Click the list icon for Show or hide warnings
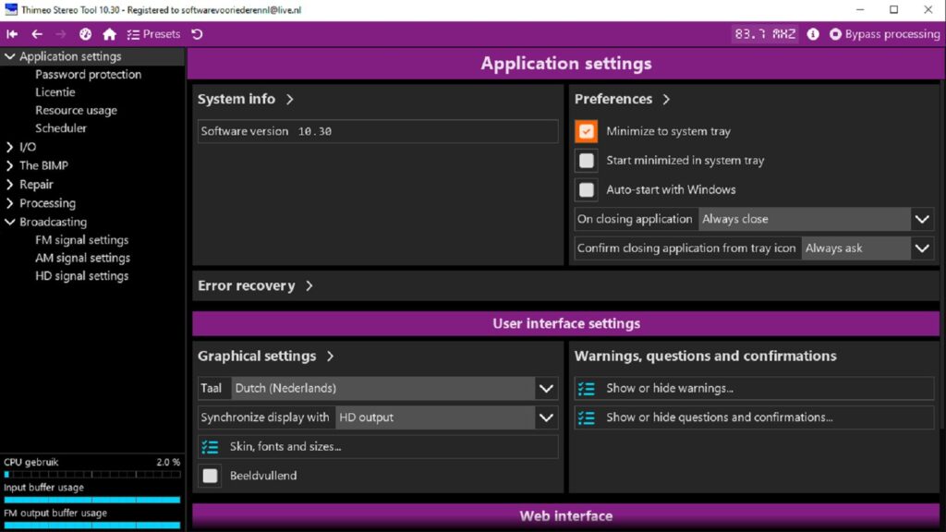Image resolution: width=946 pixels, height=532 pixels. click(586, 389)
